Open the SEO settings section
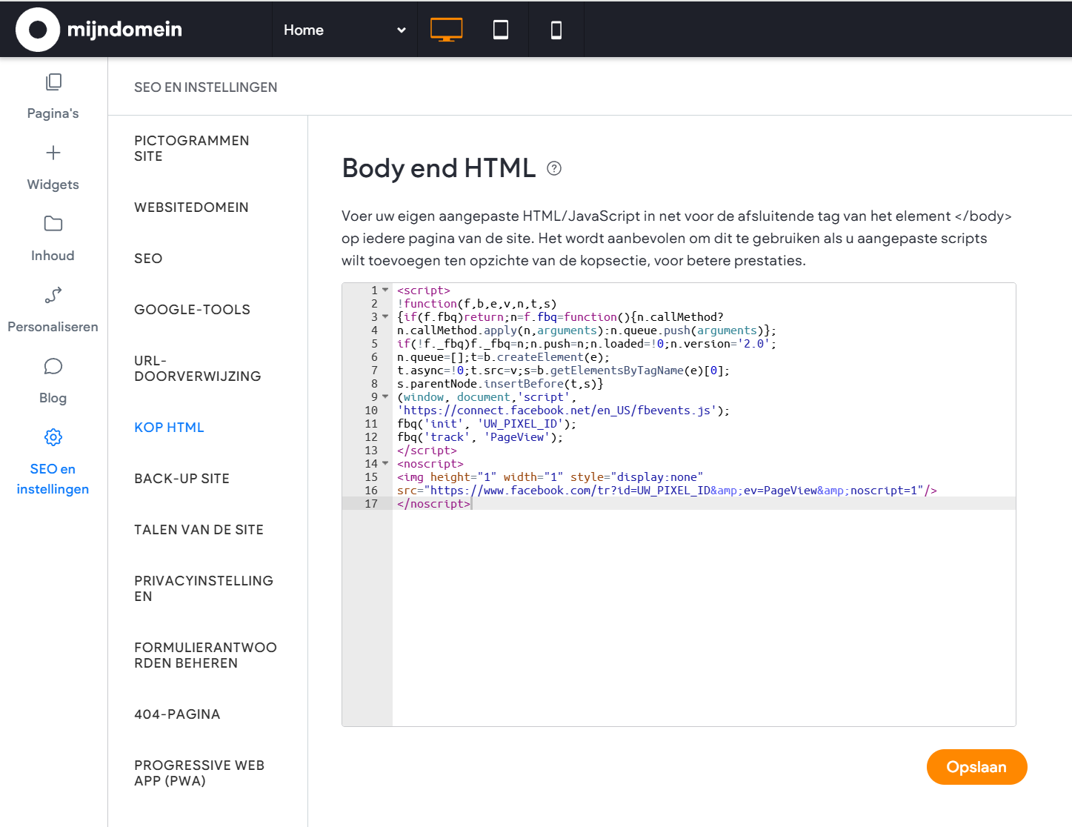The width and height of the screenshot is (1072, 827). tap(148, 259)
